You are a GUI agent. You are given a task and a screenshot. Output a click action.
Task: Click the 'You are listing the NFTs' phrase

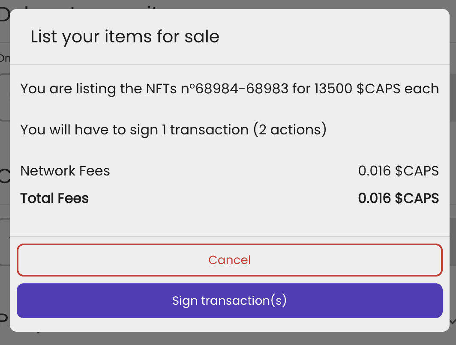(x=98, y=89)
